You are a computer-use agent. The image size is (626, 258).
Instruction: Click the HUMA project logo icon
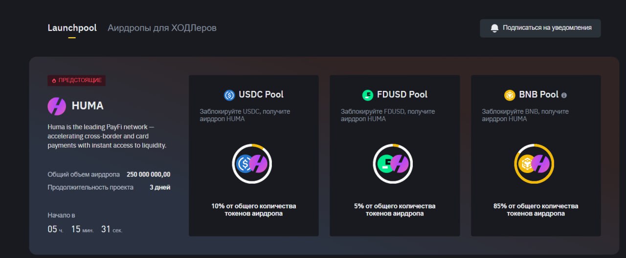coord(57,106)
